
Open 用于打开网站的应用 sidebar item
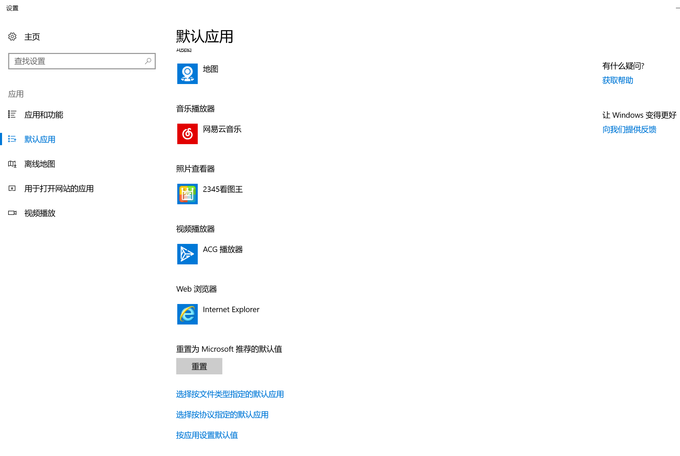[x=59, y=189]
